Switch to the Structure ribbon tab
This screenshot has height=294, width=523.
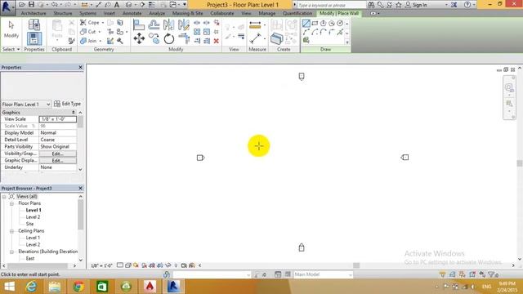click(x=63, y=13)
